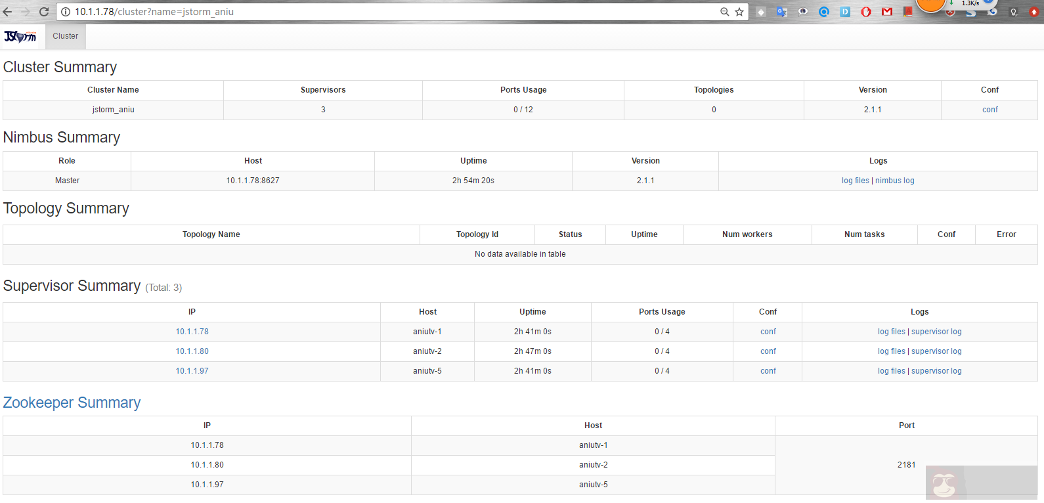Open conf for supervisor aniutv-1
This screenshot has width=1044, height=503.
(x=768, y=332)
